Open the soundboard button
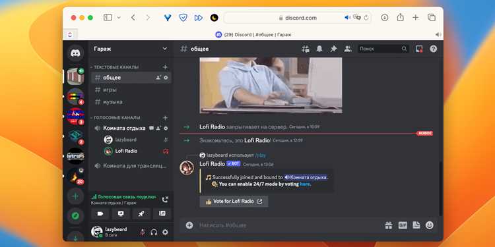Viewport: 495px width, 247px height. [162, 213]
